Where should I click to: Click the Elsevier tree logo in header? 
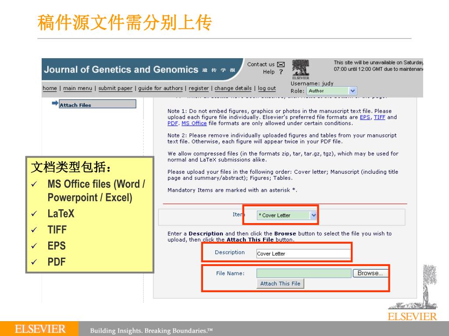coord(300,70)
